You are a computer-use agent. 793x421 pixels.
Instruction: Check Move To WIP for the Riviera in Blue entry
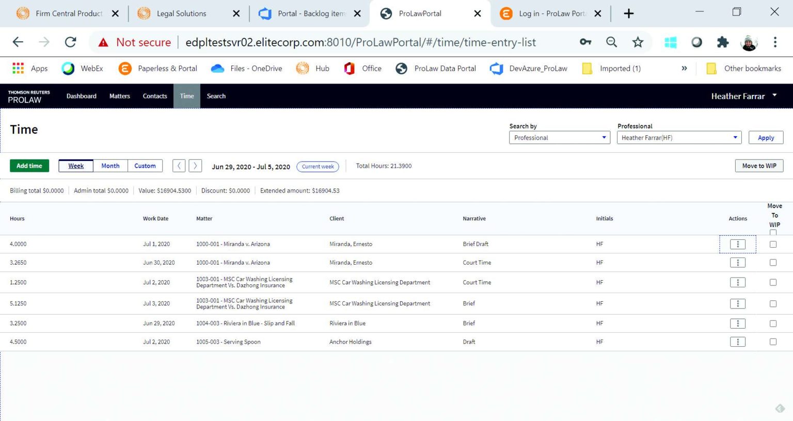tap(773, 323)
